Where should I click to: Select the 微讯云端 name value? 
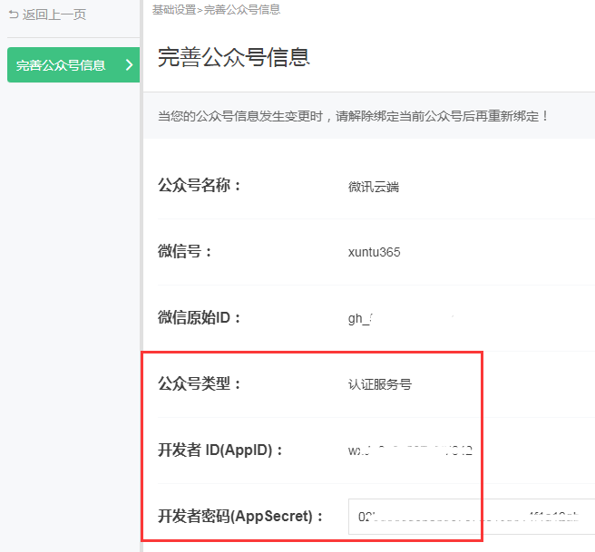374,187
